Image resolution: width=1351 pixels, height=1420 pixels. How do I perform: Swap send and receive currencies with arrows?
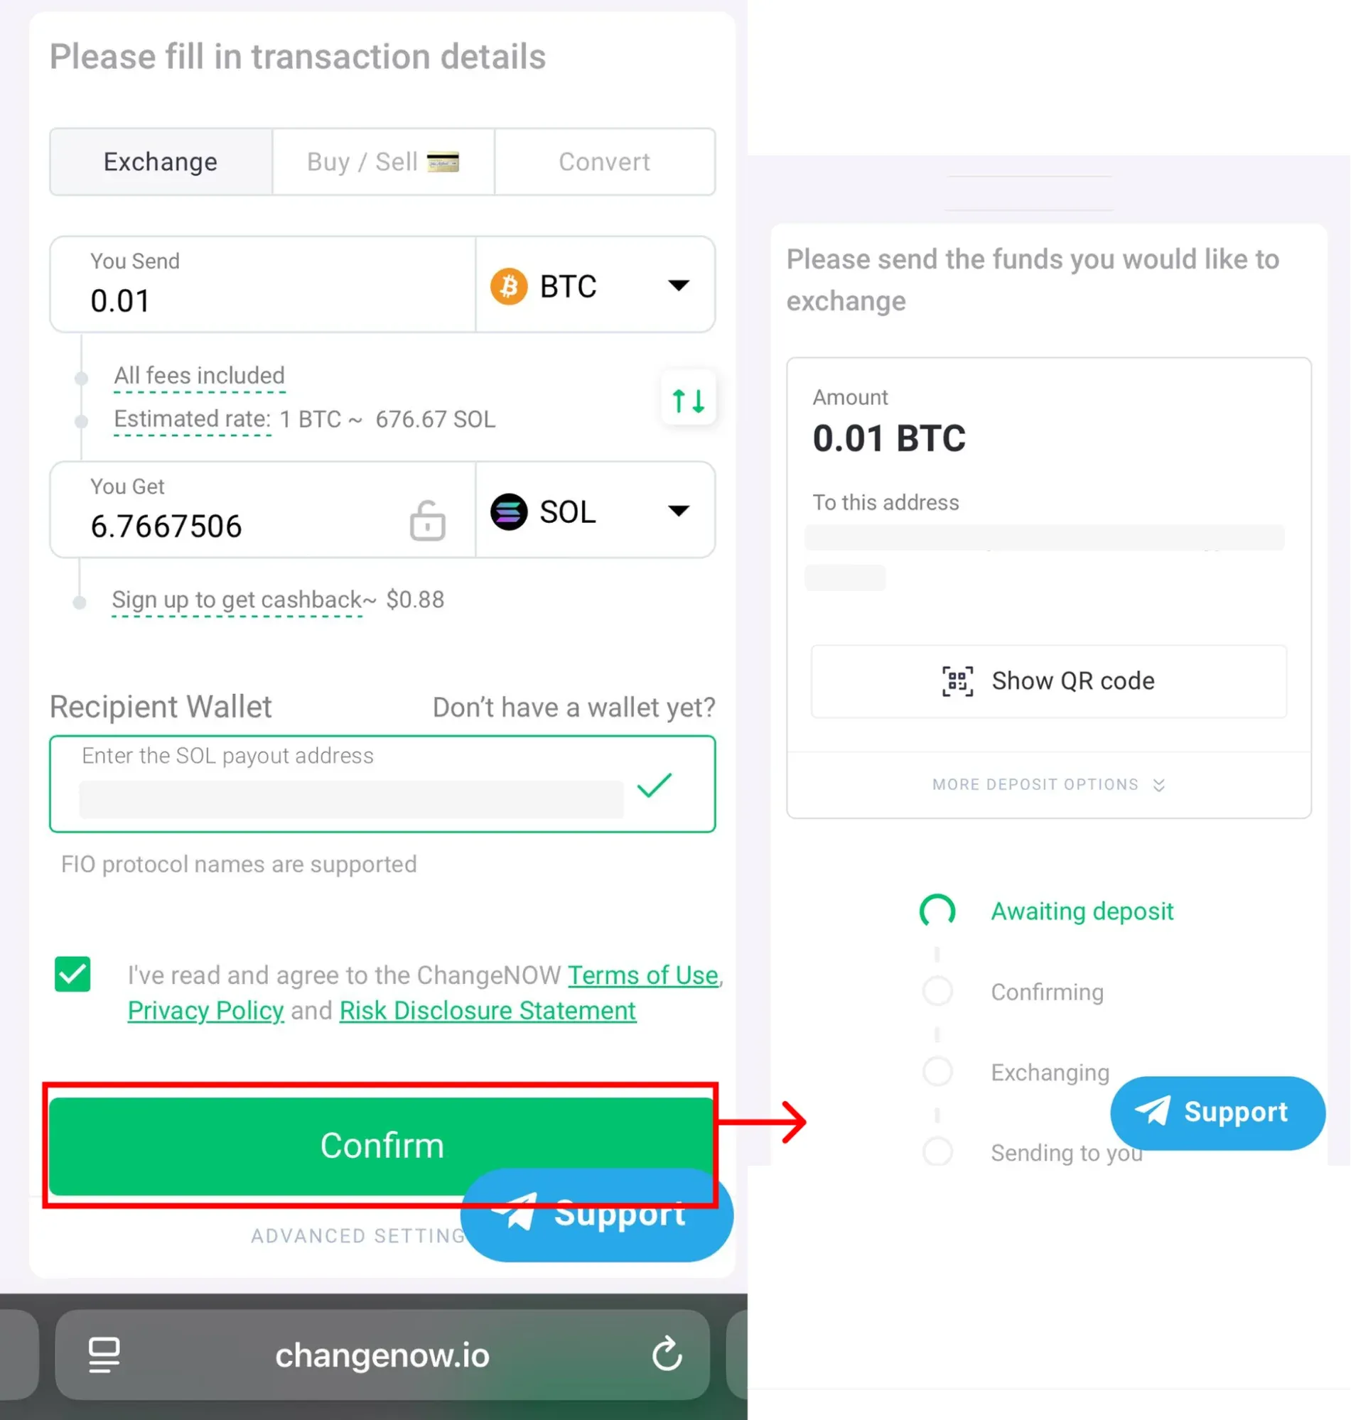pyautogui.click(x=688, y=401)
